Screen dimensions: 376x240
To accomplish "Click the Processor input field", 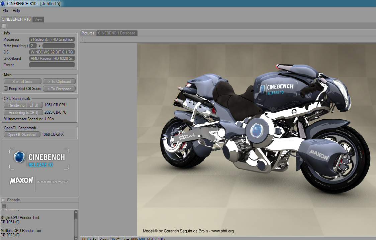I will coord(52,39).
